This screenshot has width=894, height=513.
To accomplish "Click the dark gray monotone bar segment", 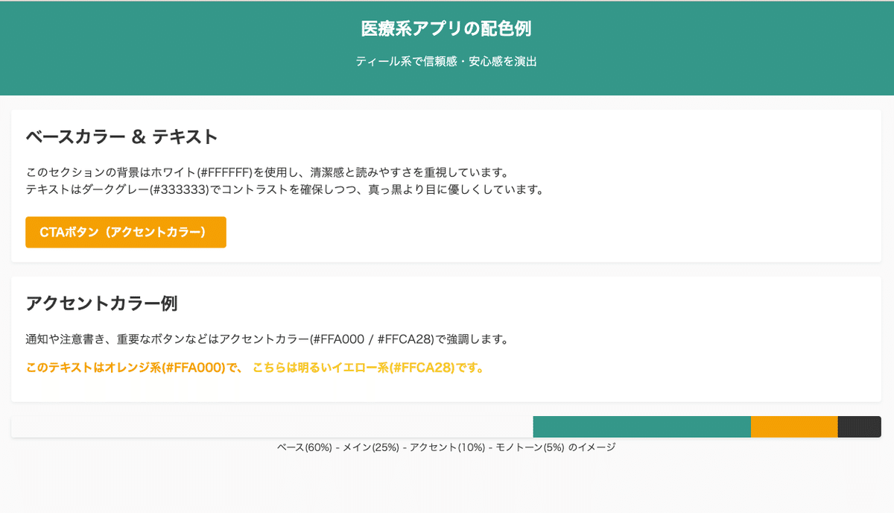I will click(x=859, y=427).
